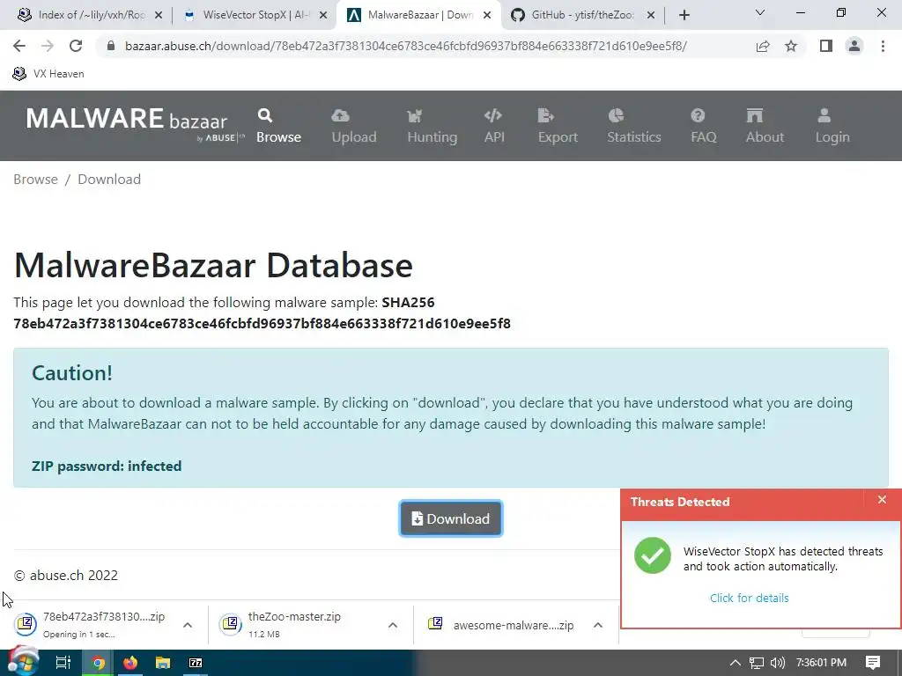Expand options for theZoo-master.zip

(x=393, y=625)
